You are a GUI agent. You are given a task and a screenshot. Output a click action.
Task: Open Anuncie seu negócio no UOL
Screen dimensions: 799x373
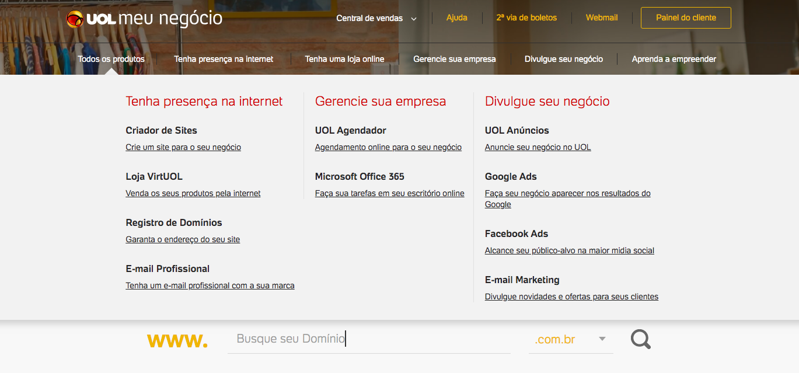coord(538,147)
